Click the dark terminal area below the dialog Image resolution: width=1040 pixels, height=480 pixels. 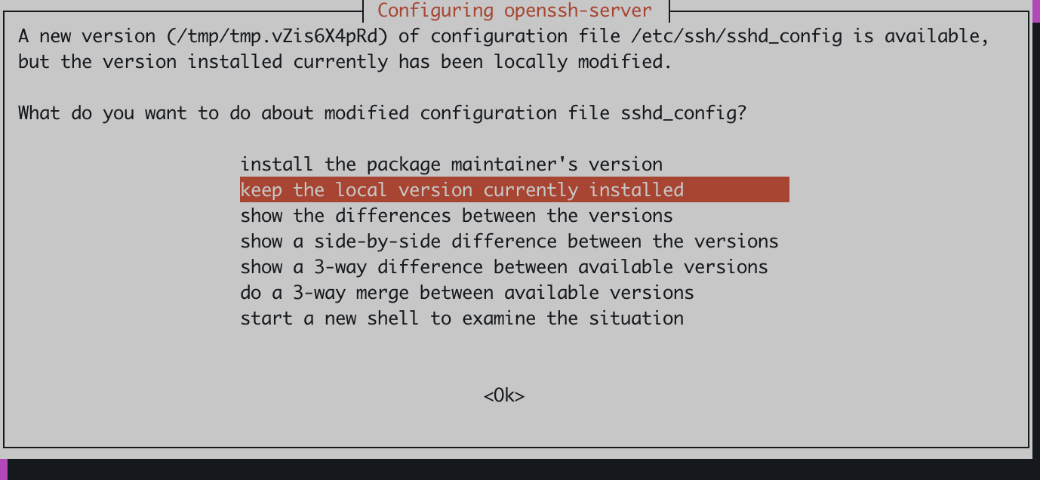pyautogui.click(x=519, y=469)
